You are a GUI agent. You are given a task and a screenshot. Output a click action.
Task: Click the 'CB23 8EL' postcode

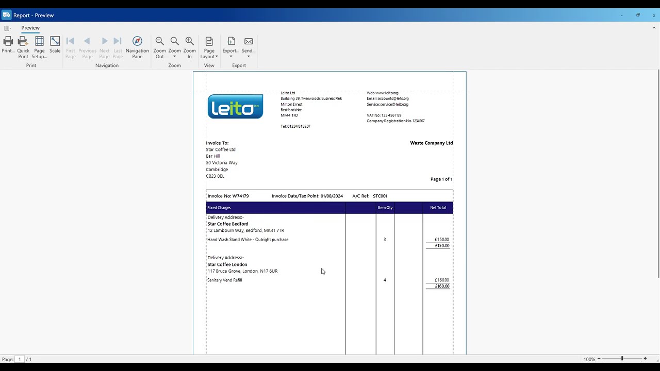pos(215,176)
